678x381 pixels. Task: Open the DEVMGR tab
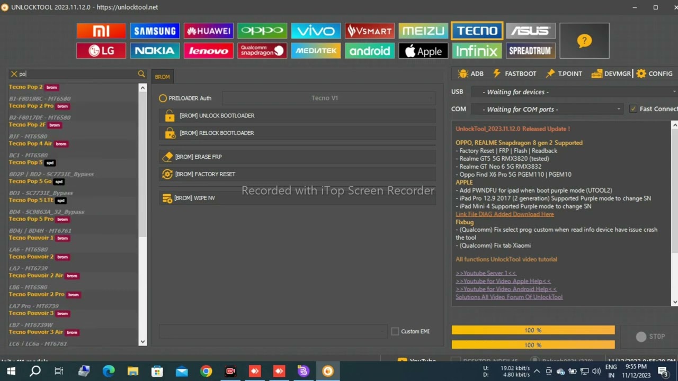click(611, 74)
